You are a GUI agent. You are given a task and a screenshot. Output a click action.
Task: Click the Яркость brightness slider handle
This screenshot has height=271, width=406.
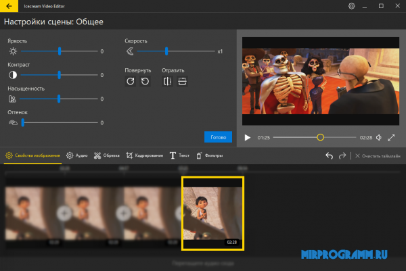[x=60, y=51]
